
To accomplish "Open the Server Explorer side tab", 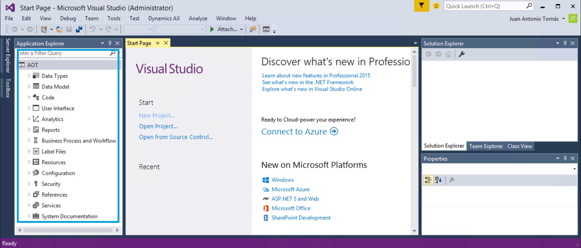I will pyautogui.click(x=8, y=56).
